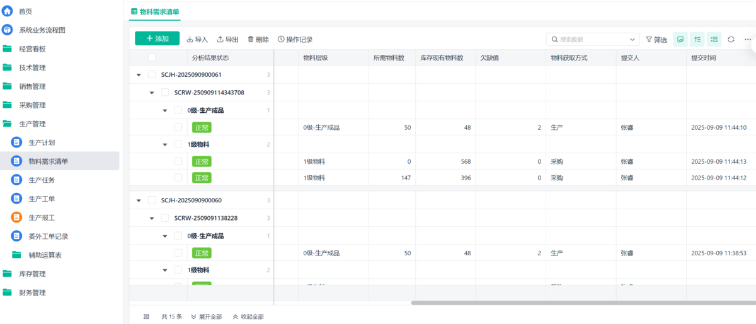Collapse 1级物料 under SCRW-250909114343708
This screenshot has width=756, height=324.
click(x=165, y=144)
